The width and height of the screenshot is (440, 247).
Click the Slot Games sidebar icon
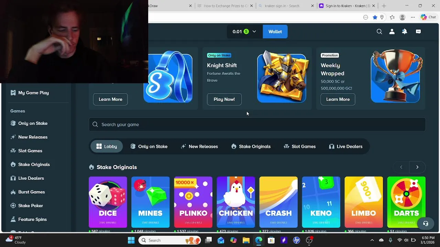point(13,151)
